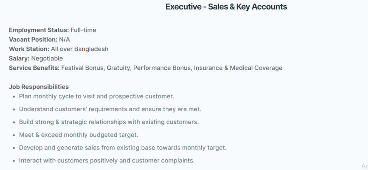Click the Work Station label
The width and height of the screenshot is (368, 170).
coord(29,49)
